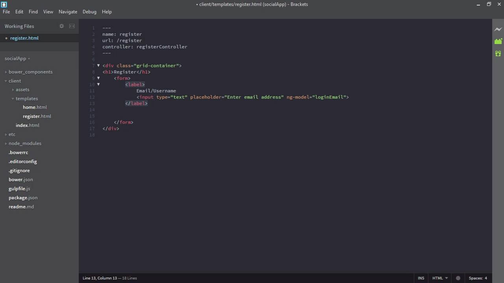504x283 pixels.
Task: Click the split editor view icon
Action: (72, 26)
